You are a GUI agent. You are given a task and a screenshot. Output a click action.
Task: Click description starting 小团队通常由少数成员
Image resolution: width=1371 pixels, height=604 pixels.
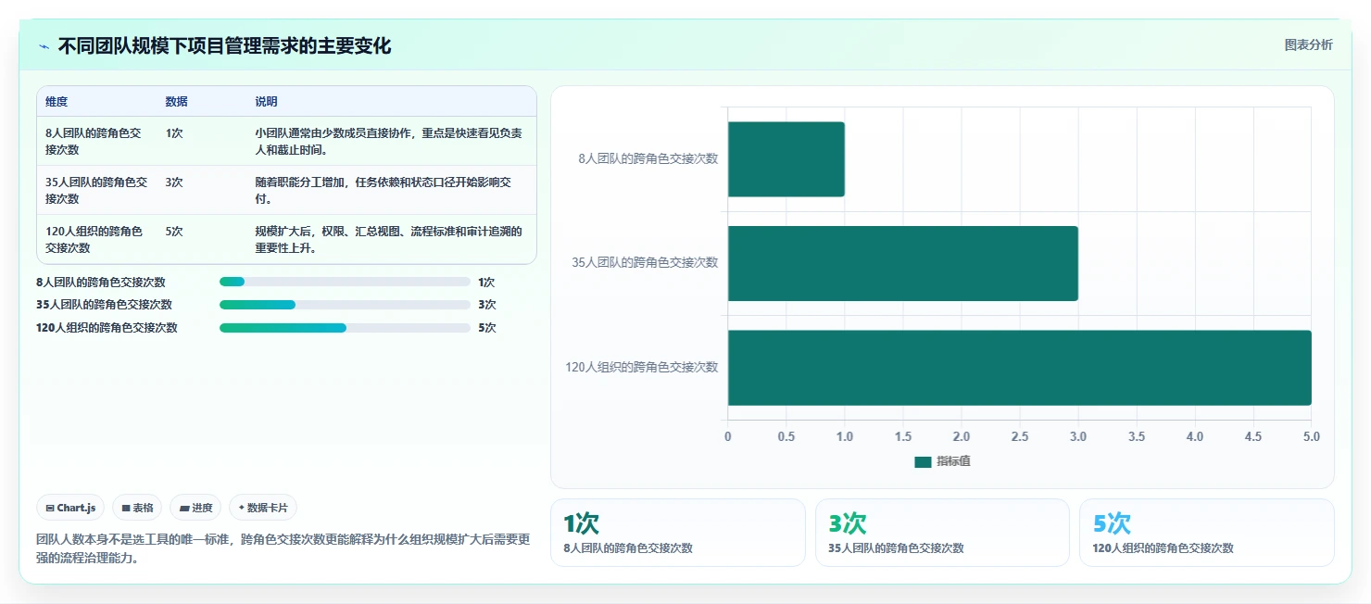[389, 141]
